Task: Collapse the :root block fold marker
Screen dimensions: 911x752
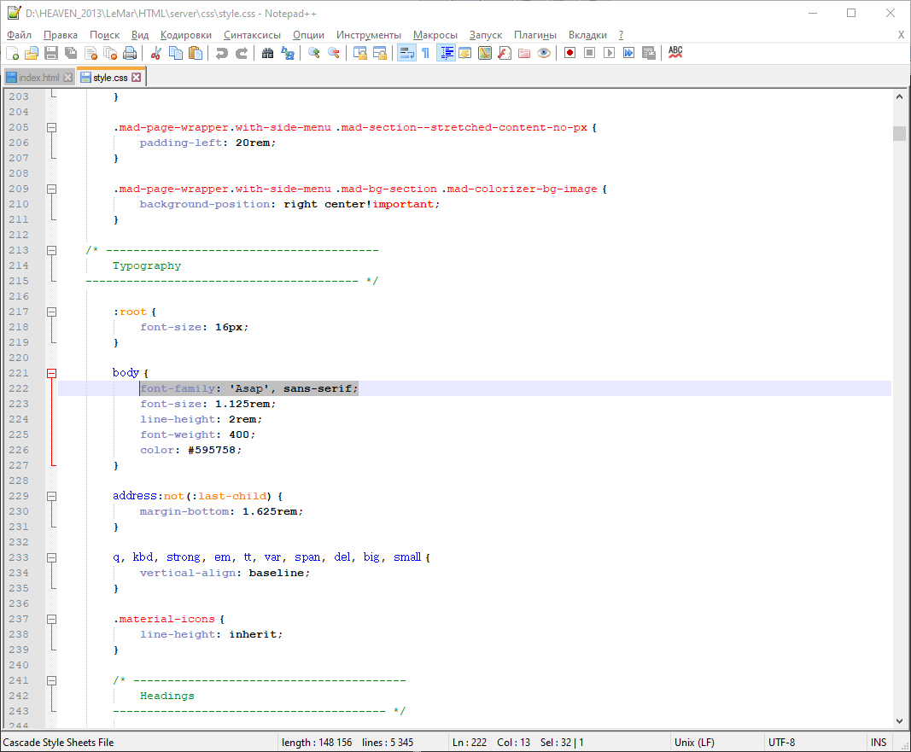Action: [51, 312]
